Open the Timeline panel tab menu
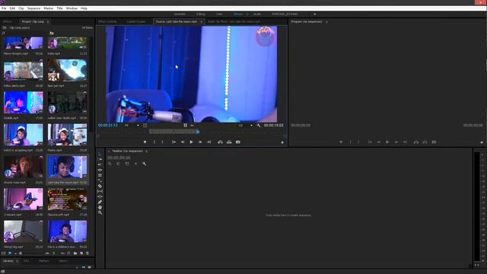The height and width of the screenshot is (274, 487). [x=147, y=151]
